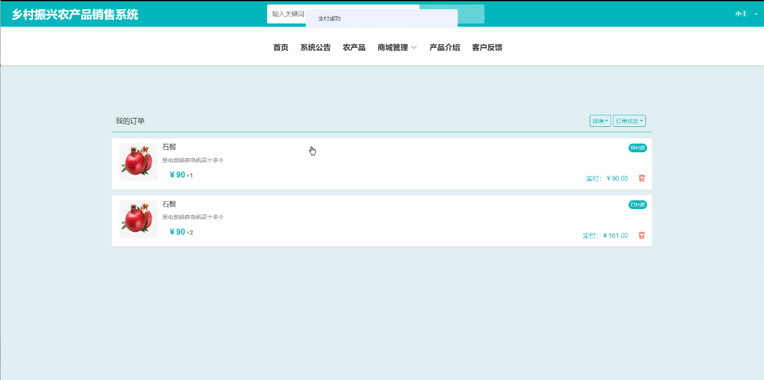Screen dimensions: 764x380
Task: Click the 我的订单 heading
Action: click(130, 121)
